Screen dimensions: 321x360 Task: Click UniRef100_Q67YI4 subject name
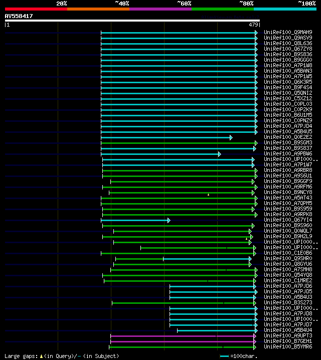click(288, 220)
